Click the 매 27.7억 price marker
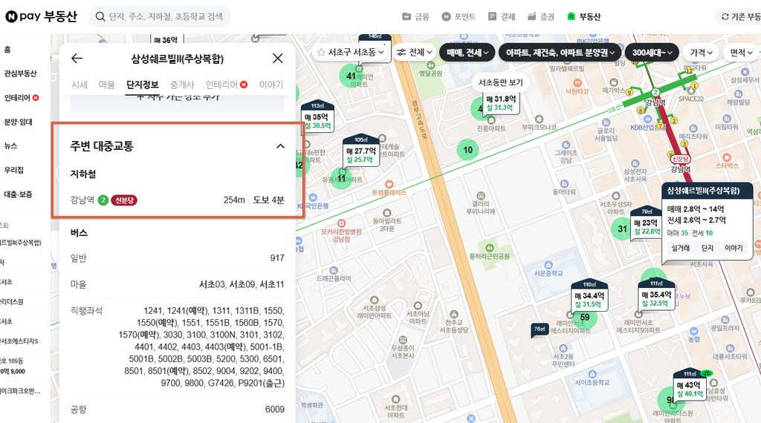This screenshot has height=423, width=761. pyautogui.click(x=360, y=152)
